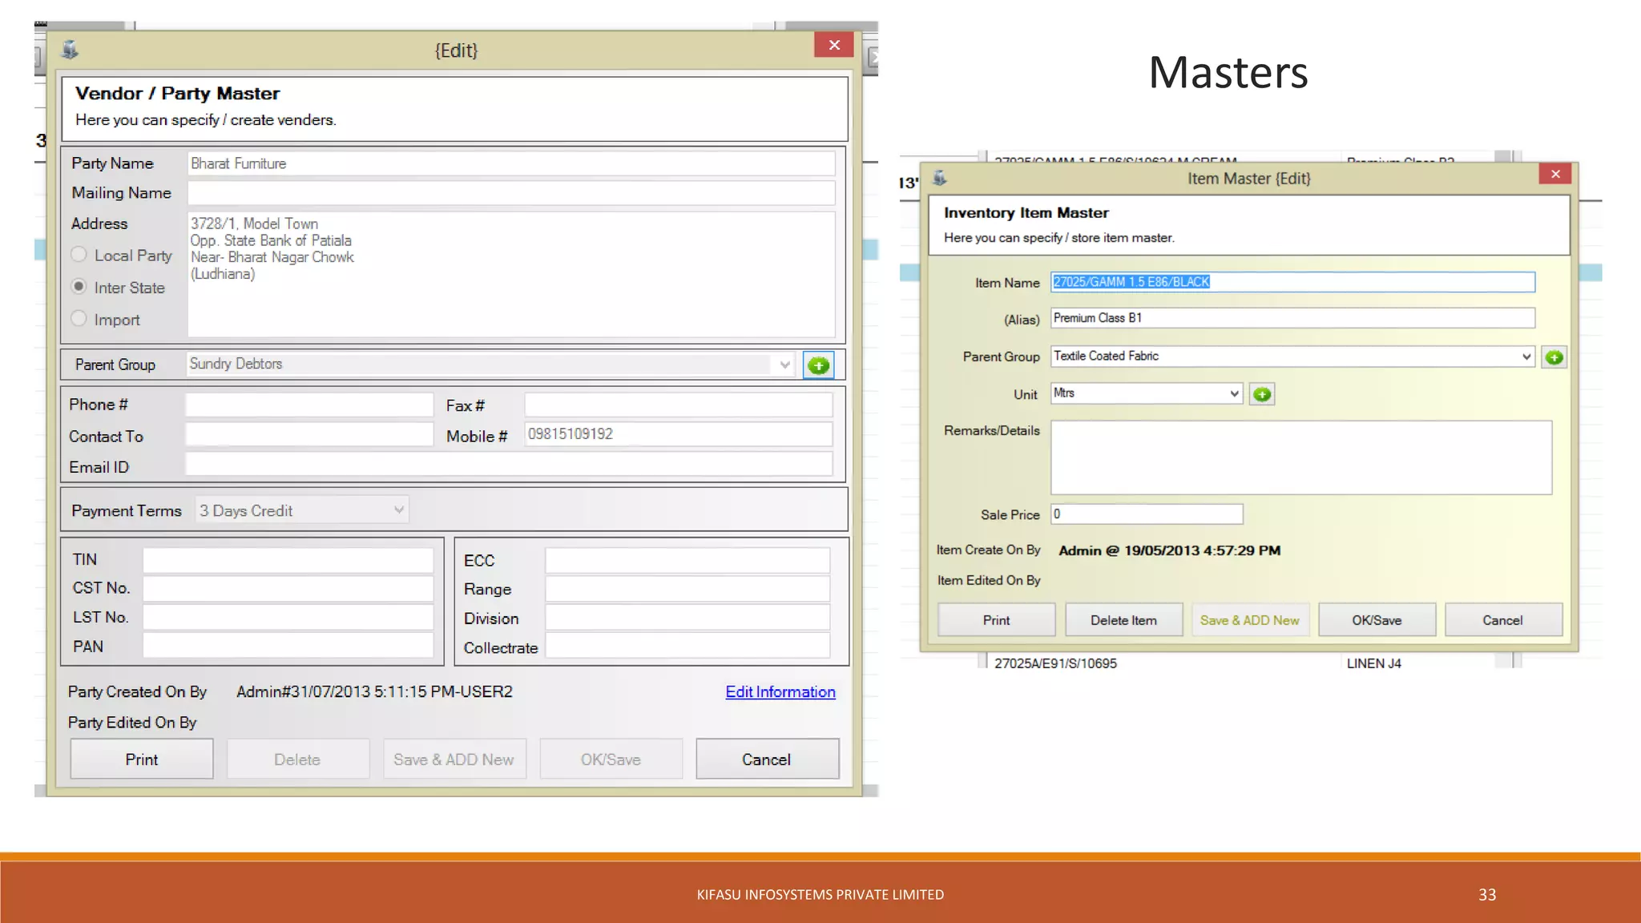Click Admin @ 19/05/2013 4:57:29 PM text
Viewport: 1641px width, 923px height.
1169,550
